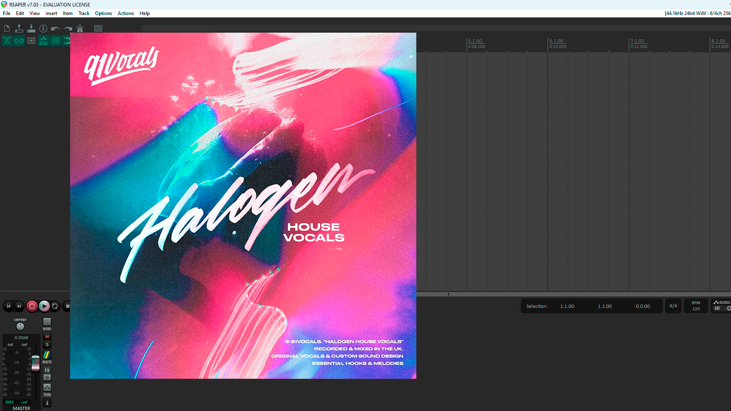This screenshot has height=411, width=731.
Task: Toggle item grouping link icon
Action: (x=19, y=41)
